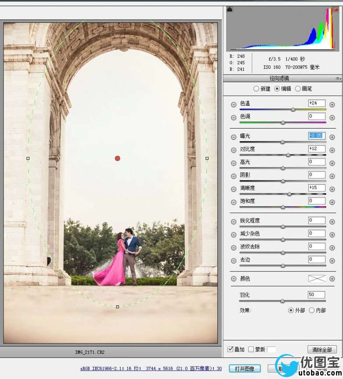343x379 pixels.
Task: Select the 新建 radio option
Action: tap(256, 89)
